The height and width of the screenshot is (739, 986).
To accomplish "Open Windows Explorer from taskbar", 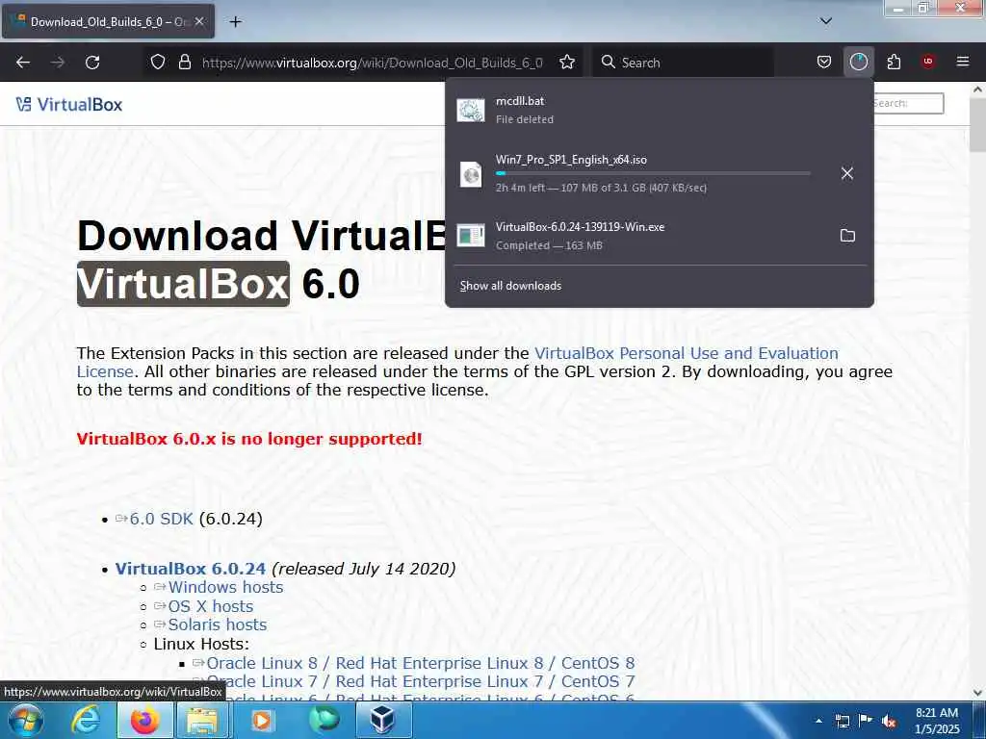I will click(201, 720).
